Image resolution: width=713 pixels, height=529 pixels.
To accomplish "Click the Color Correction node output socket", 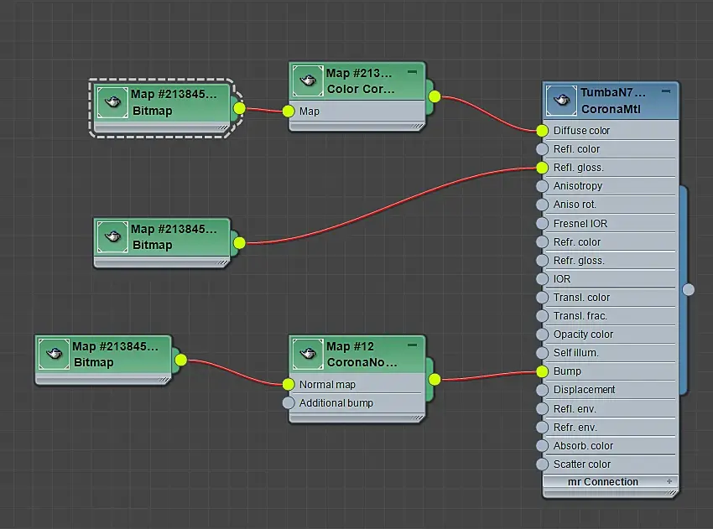I will tap(435, 96).
